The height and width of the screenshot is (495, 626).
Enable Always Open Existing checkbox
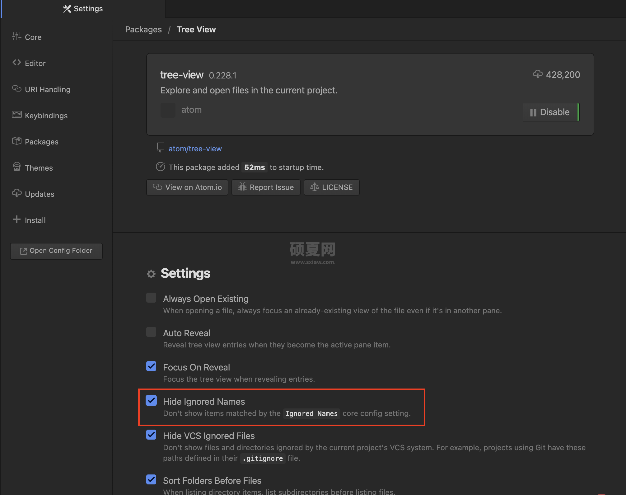[x=151, y=298]
